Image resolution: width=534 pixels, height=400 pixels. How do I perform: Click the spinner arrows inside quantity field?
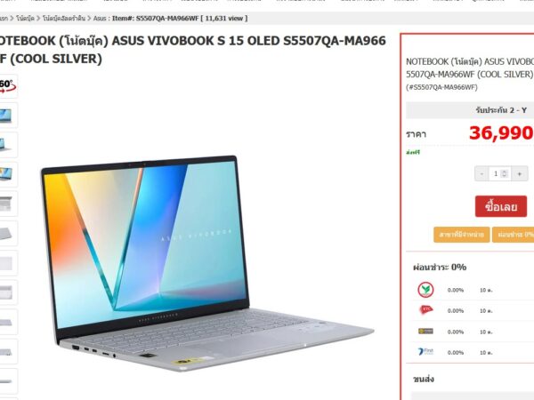505,174
